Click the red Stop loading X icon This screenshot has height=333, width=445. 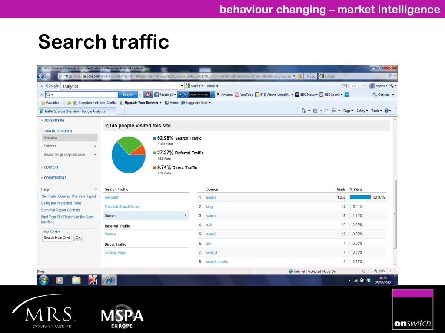tap(314, 76)
